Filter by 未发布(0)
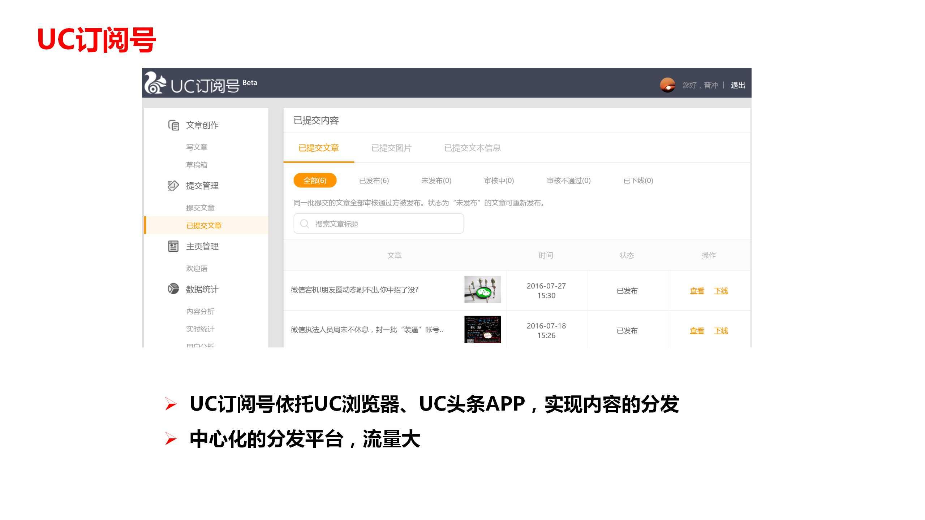925x520 pixels. [x=436, y=181]
